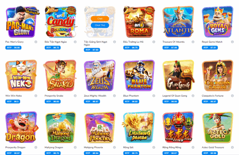Screen dimensions: 239x155
Task: Click the Aztec Gold Treasure title link
Action: pyautogui.click(x=213, y=147)
